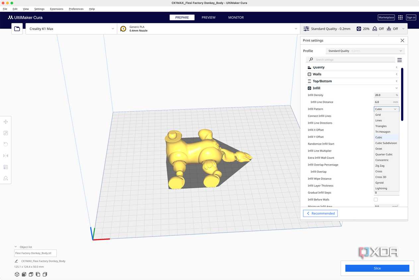Open the File menu
This screenshot has width=419, height=280.
5,9
